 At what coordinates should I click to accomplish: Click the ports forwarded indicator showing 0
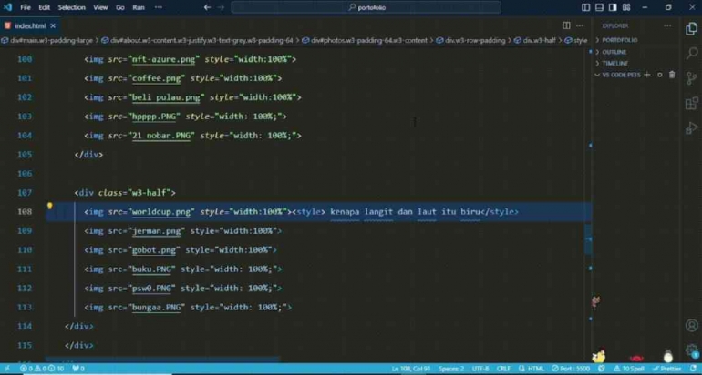pos(78,369)
